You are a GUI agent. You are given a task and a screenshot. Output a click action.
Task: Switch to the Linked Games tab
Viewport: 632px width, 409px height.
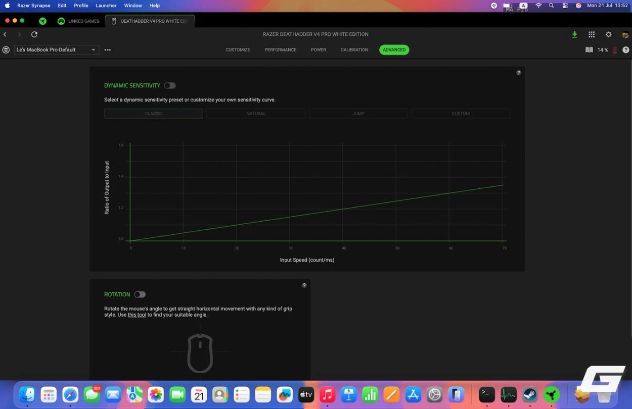tap(78, 21)
